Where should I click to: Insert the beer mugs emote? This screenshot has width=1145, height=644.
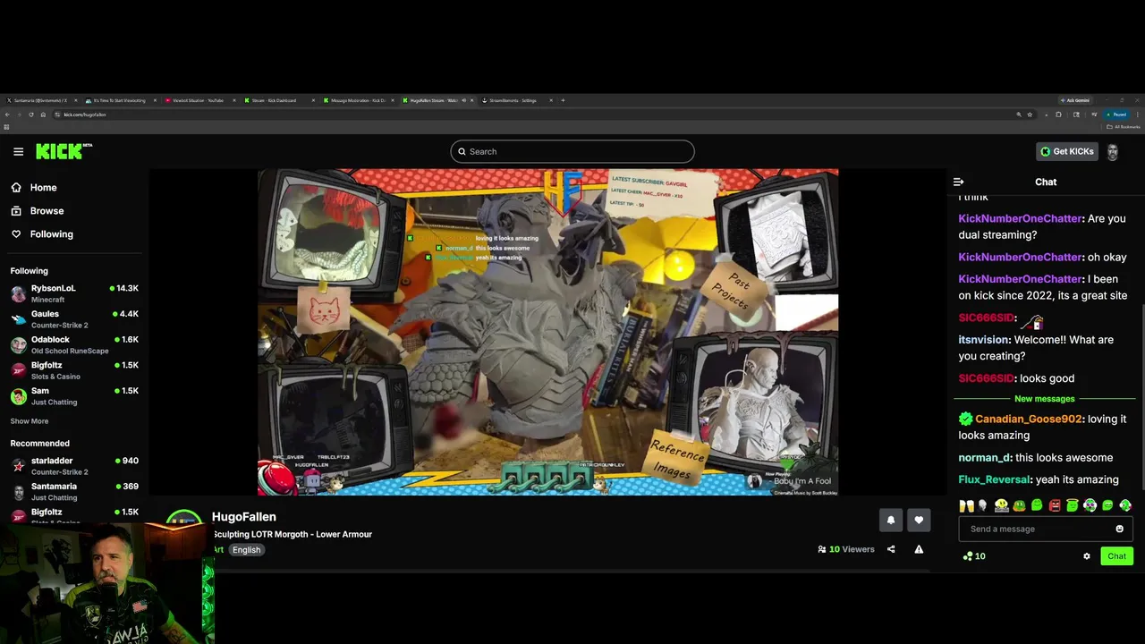pyautogui.click(x=967, y=506)
